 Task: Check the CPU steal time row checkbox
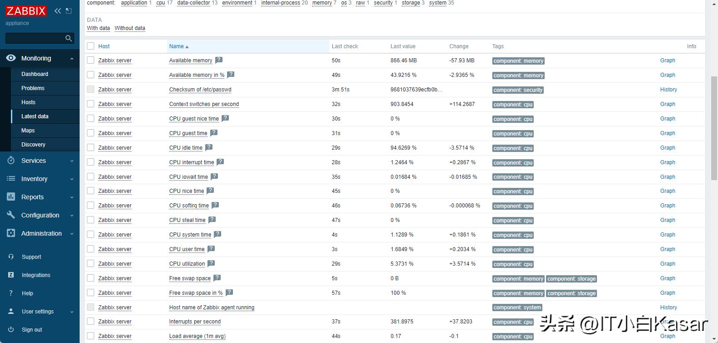91,220
